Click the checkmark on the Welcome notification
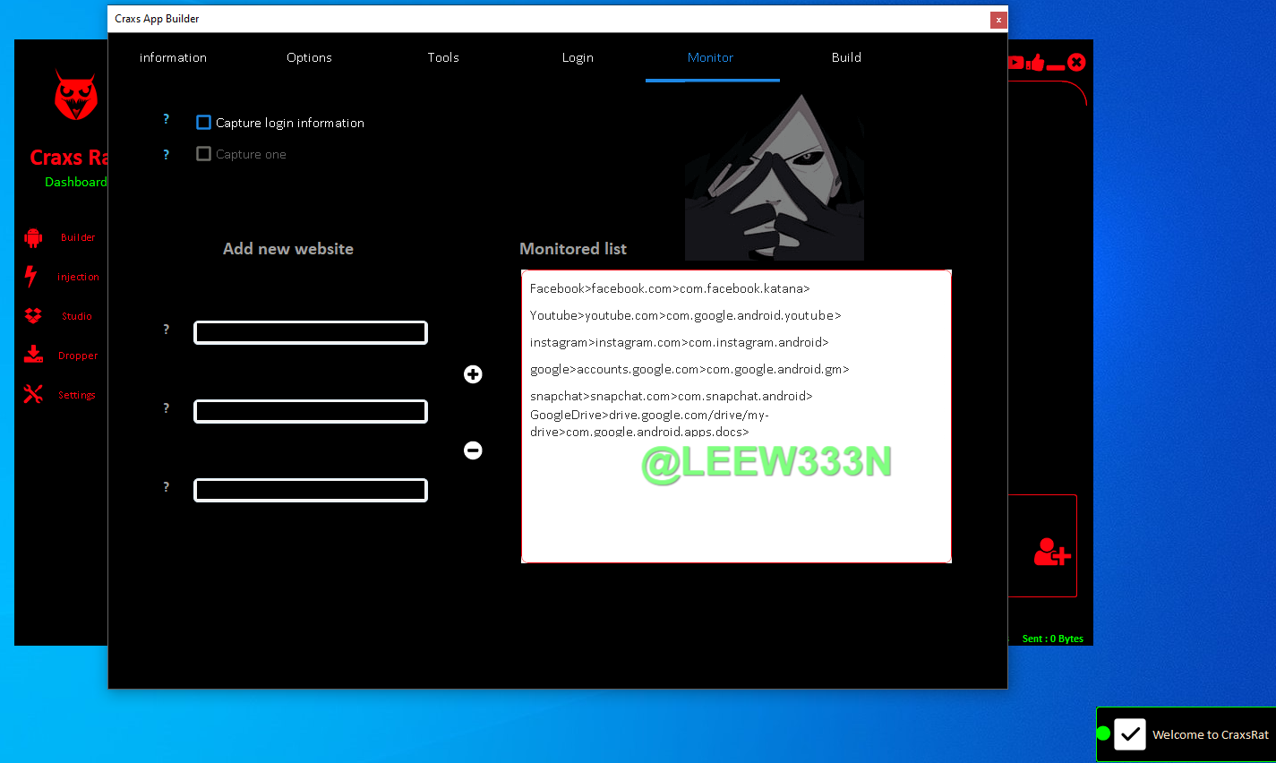The width and height of the screenshot is (1276, 763). pos(1129,734)
